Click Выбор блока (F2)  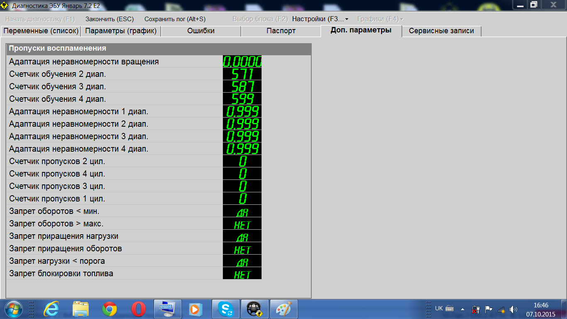click(260, 19)
